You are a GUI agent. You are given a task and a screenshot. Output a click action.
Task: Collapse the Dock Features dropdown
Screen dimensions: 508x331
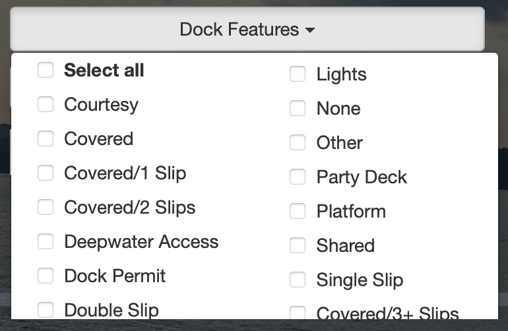click(247, 29)
